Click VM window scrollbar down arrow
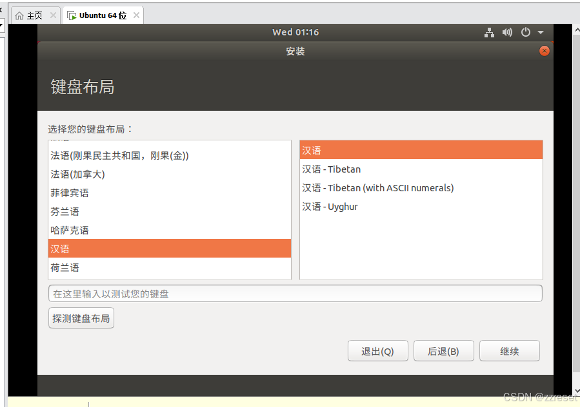This screenshot has width=580, height=407. tap(576, 391)
